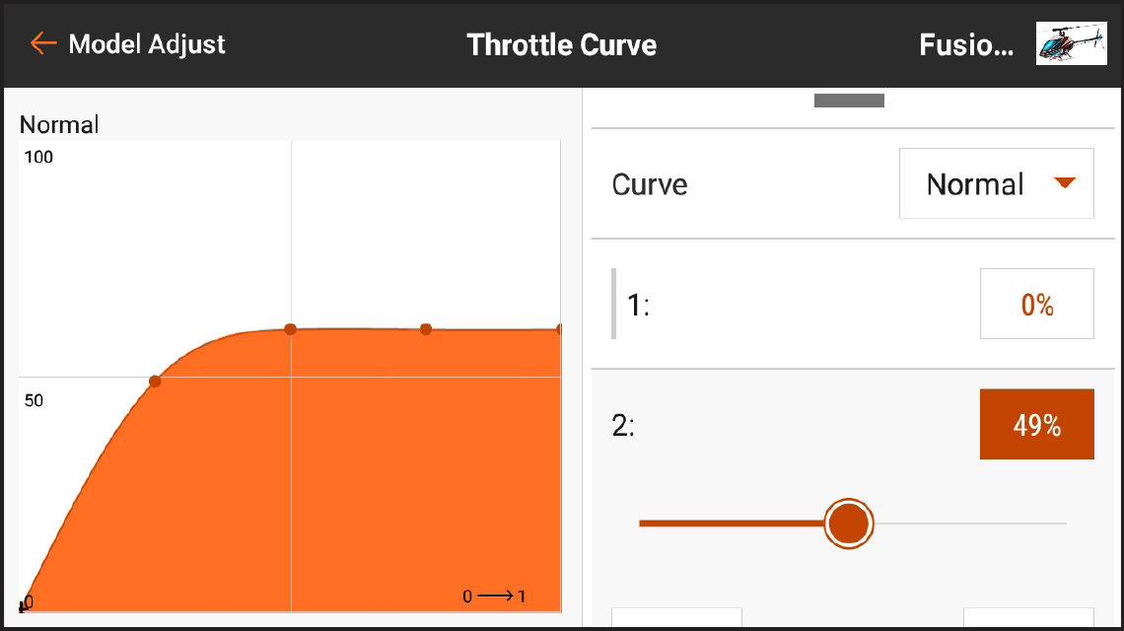Select the highlighted 49% value for point 2
The height and width of the screenshot is (631, 1124).
[x=1036, y=424]
